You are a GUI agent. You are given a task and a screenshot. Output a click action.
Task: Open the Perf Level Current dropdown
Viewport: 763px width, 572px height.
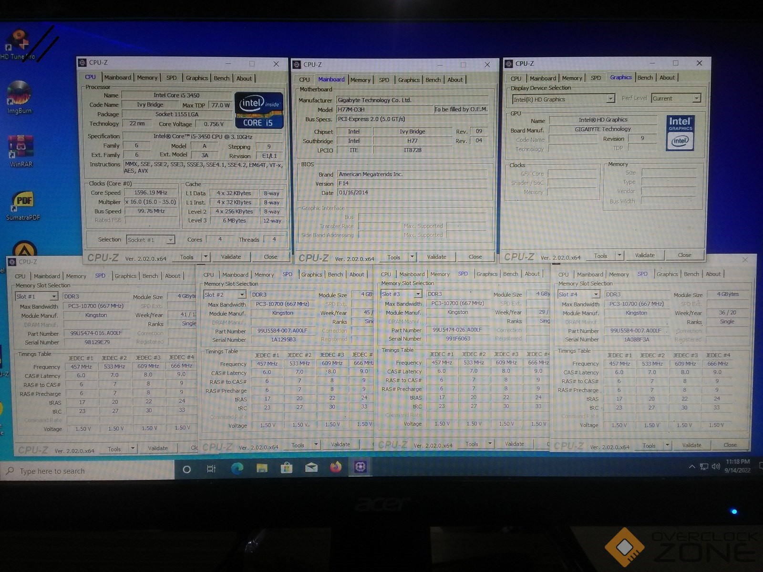coord(676,98)
